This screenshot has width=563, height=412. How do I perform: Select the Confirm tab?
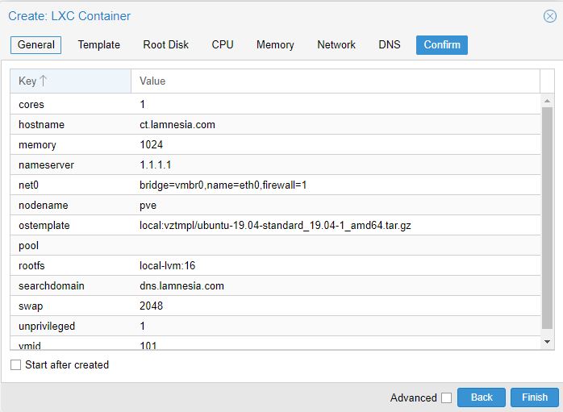point(442,45)
